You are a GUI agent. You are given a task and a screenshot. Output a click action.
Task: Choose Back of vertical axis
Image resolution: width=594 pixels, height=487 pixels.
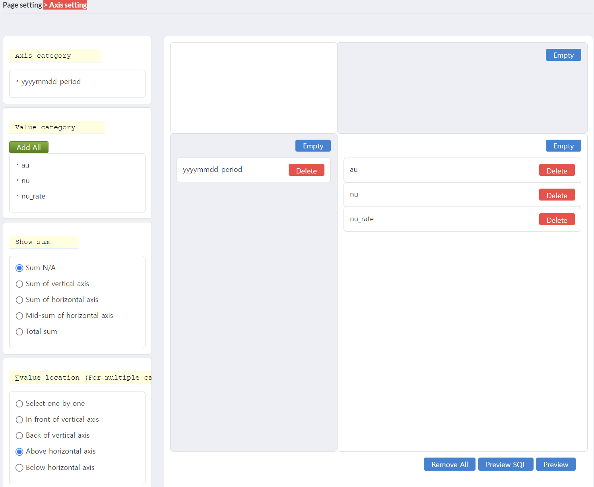click(19, 436)
